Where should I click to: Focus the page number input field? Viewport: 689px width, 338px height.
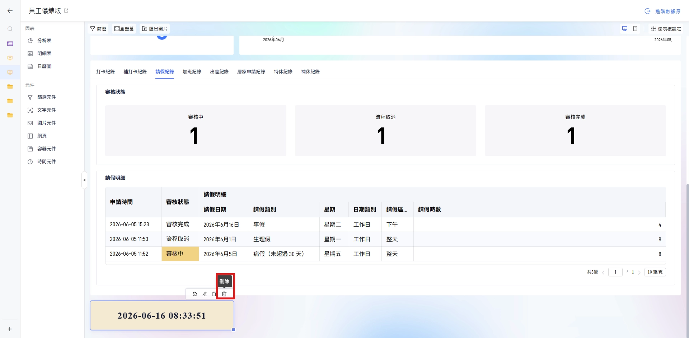(615, 272)
